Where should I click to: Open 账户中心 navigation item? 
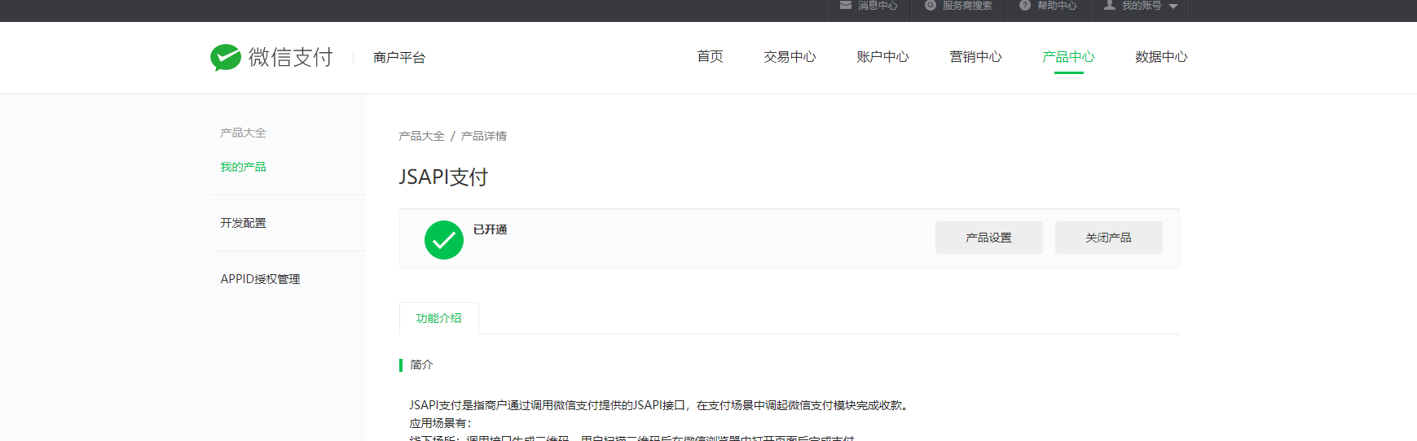pos(882,57)
